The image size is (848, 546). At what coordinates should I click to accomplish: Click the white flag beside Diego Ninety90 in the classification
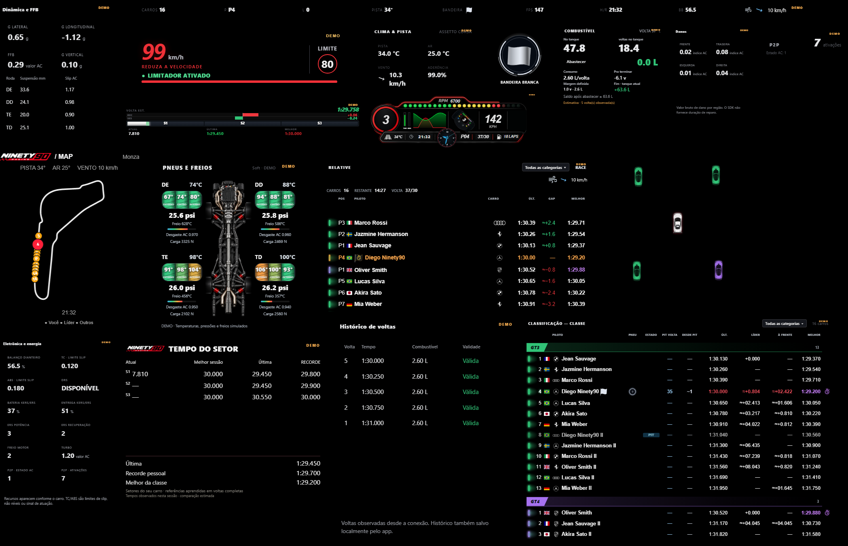click(604, 391)
